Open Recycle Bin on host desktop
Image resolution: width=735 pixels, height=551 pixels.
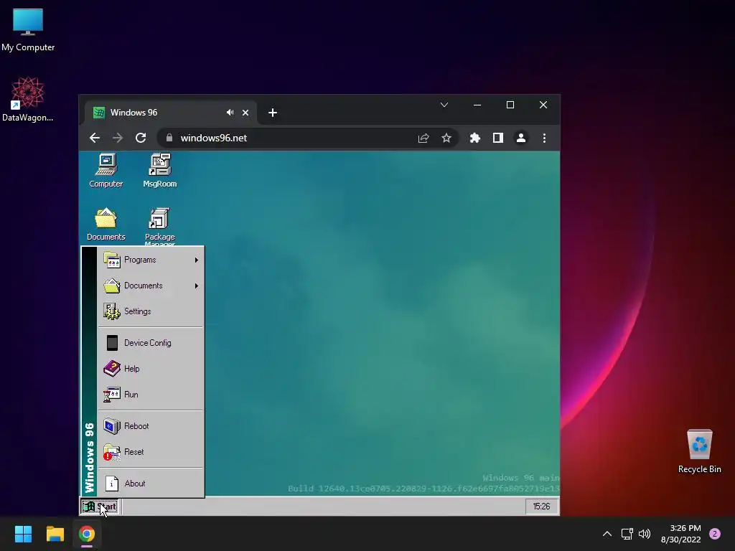point(699,451)
